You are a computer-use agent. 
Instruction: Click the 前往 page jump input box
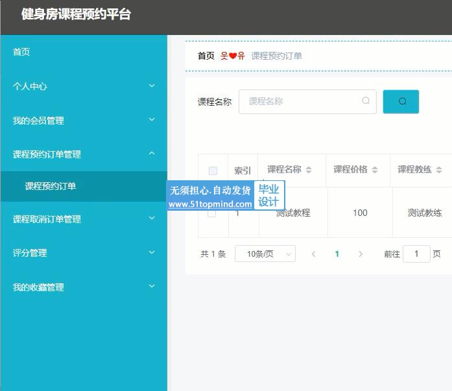416,254
